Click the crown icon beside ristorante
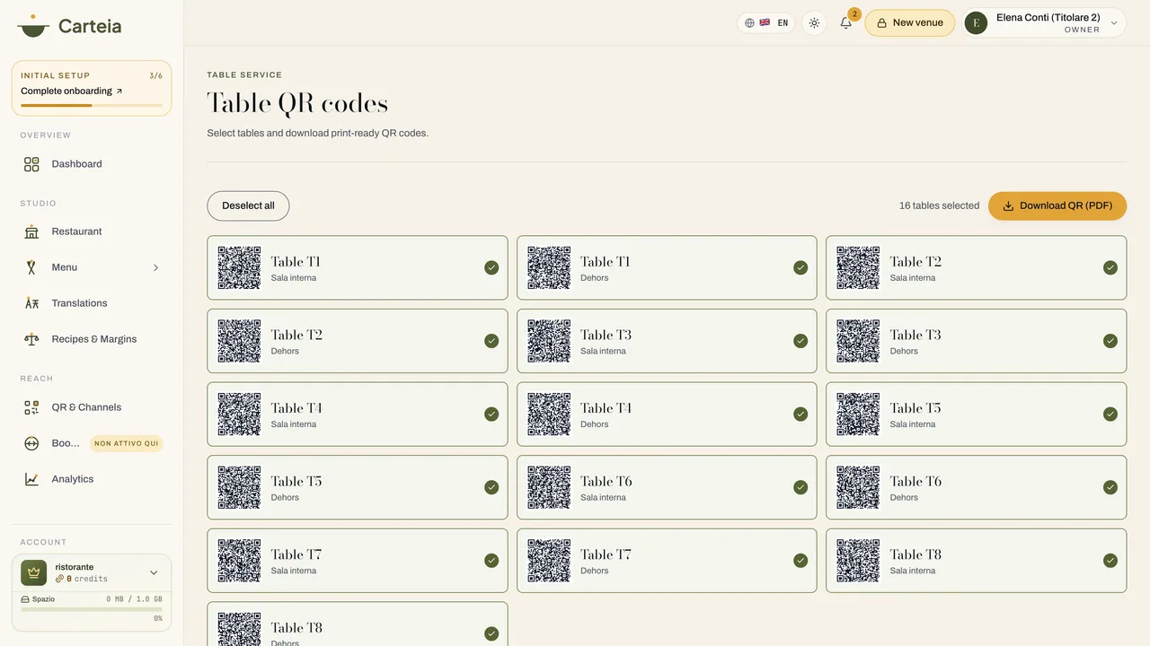1150x646 pixels. tap(34, 572)
